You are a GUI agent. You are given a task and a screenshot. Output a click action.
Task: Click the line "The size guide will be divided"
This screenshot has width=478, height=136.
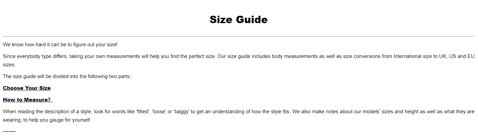[x=67, y=76]
